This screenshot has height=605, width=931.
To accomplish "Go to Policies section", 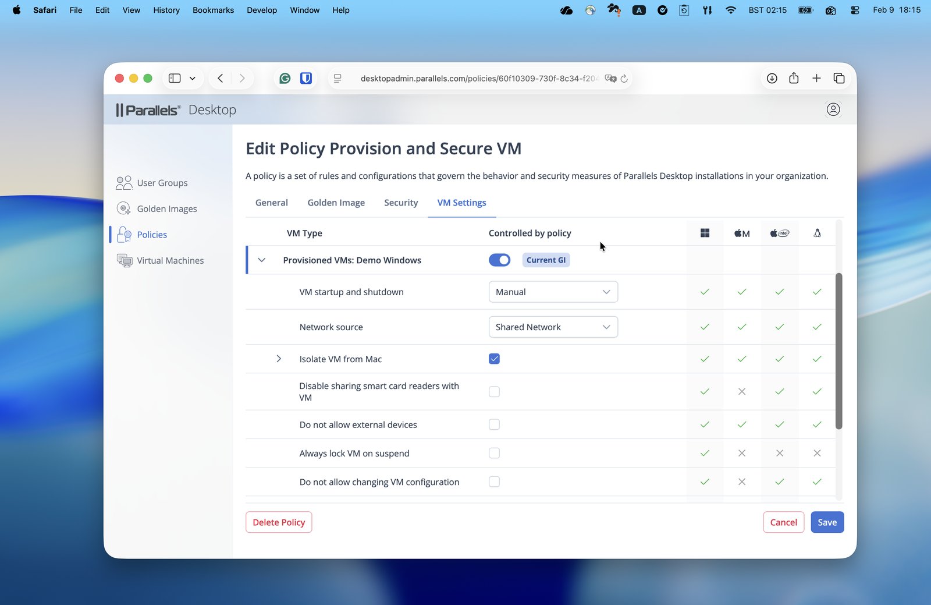I will tap(141, 235).
